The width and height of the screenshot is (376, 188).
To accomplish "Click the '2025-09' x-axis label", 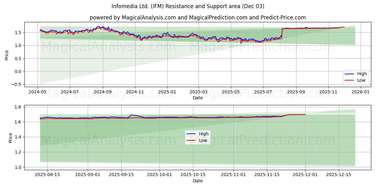I will point(296,92).
